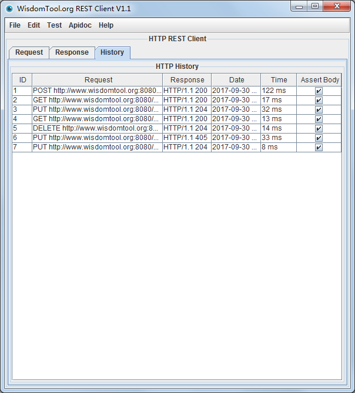Maximize the REST Client window
The width and height of the screenshot is (355, 393).
(x=315, y=6)
